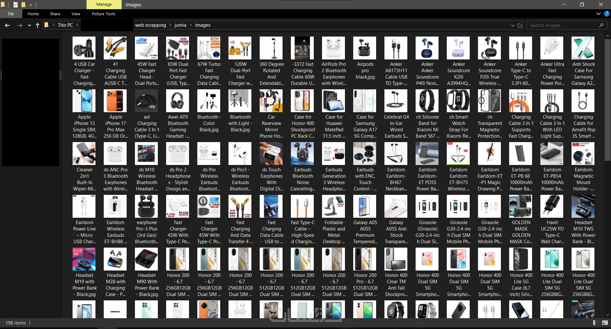Open the Help question mark icon
Screen dimensions: 611x329
tap(607, 14)
